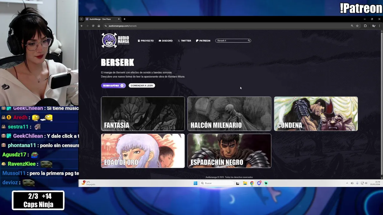Viewport: 383px width, 215px height.
Task: Click the Audiomanga © 2025 footer text
Action: click(229, 177)
